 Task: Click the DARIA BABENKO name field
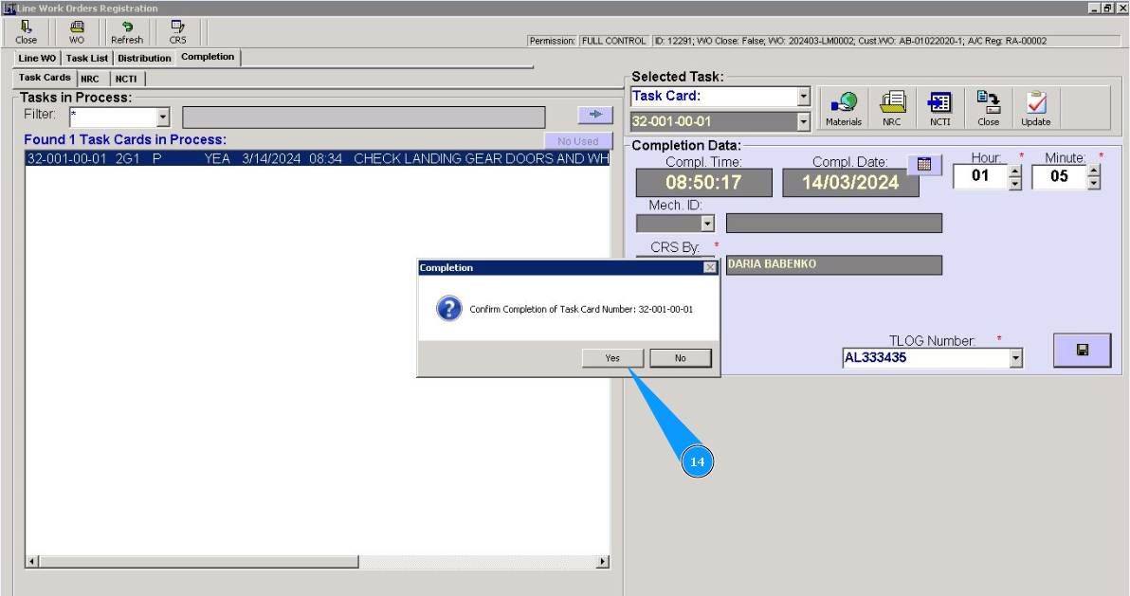pyautogui.click(x=834, y=264)
